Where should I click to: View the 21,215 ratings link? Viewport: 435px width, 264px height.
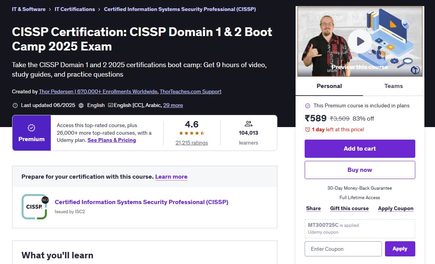pyautogui.click(x=191, y=143)
